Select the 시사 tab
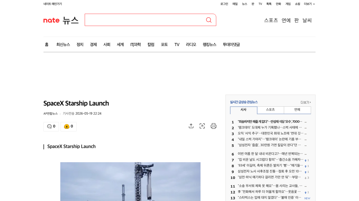Screen dimensions: 359x201 [243, 110]
